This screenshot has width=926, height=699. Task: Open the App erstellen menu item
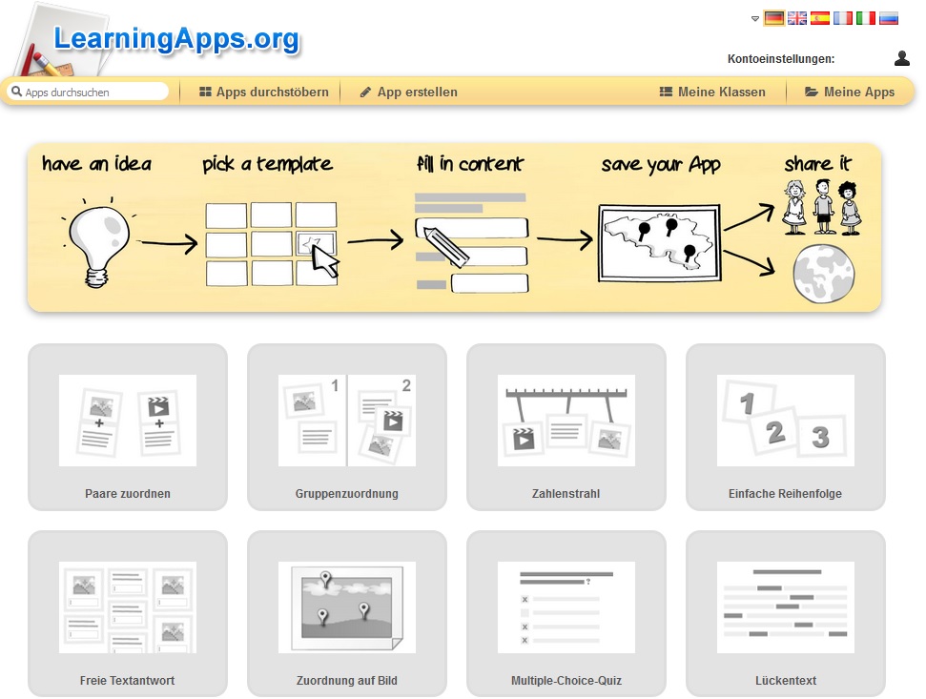(409, 93)
